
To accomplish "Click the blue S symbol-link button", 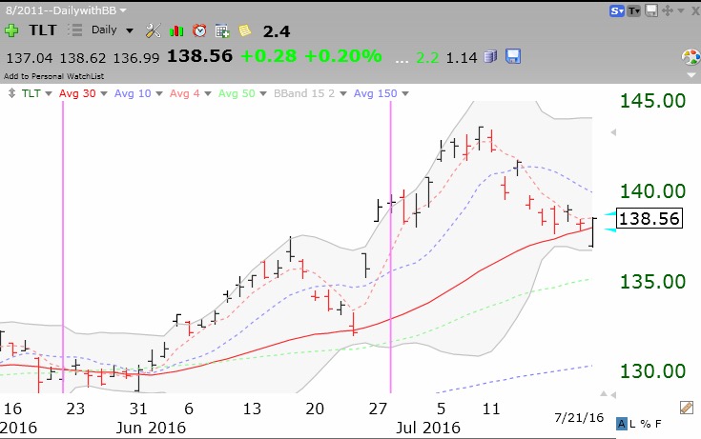I will (x=617, y=10).
